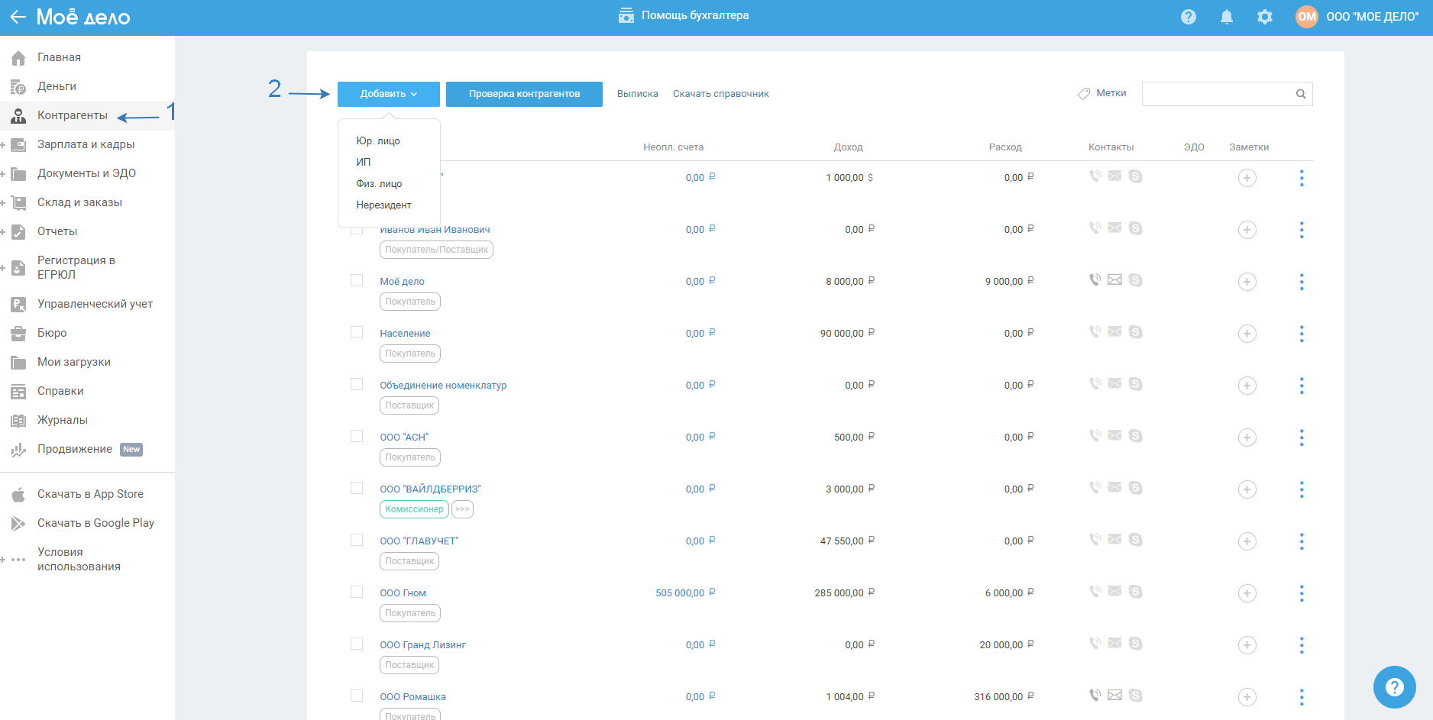This screenshot has height=720, width=1433.
Task: Choose Юр. лицо from the dropdown
Action: (x=378, y=141)
